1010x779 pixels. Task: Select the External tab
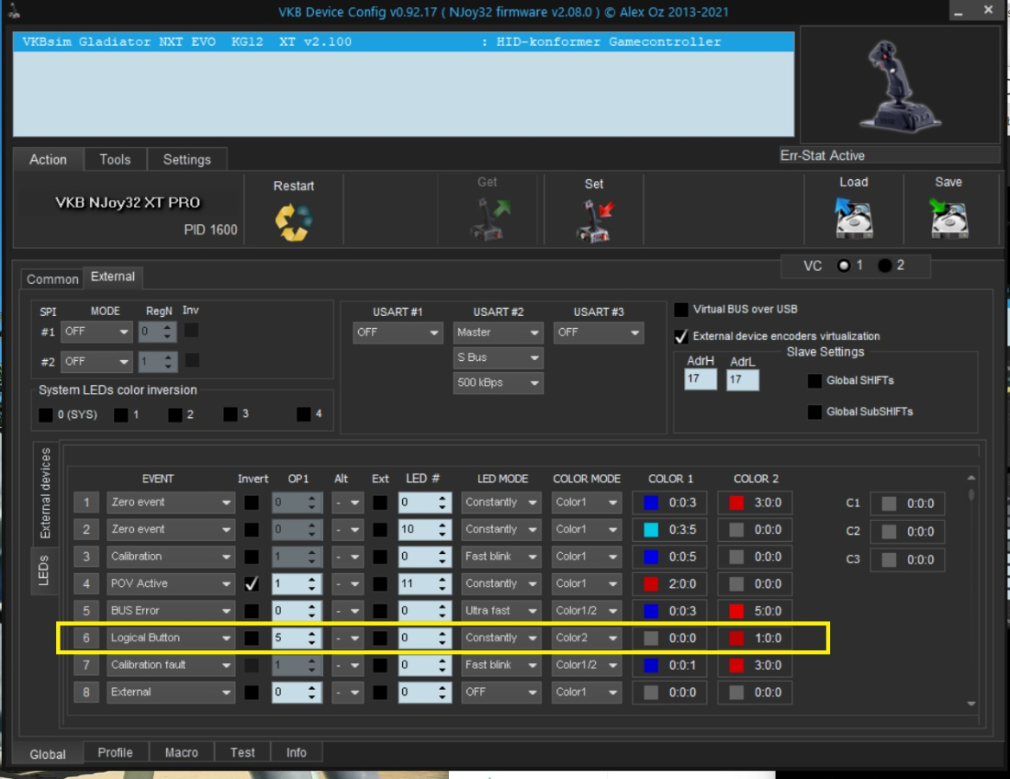[x=113, y=277]
